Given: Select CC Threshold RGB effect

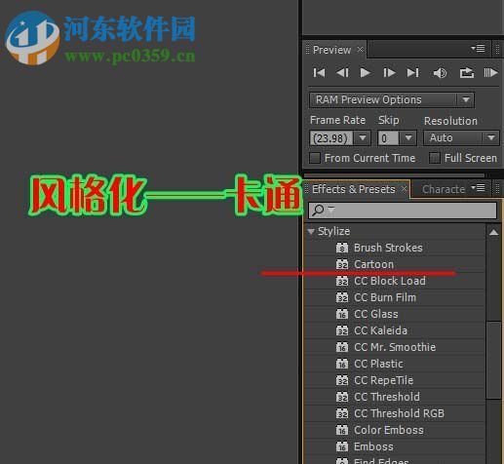Looking at the screenshot, I should tap(399, 413).
